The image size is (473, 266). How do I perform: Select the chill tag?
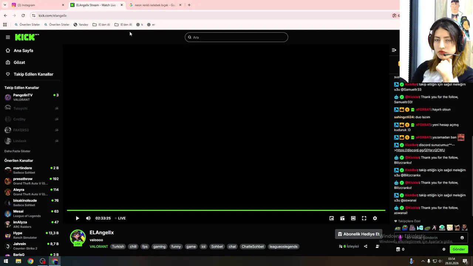133,247
